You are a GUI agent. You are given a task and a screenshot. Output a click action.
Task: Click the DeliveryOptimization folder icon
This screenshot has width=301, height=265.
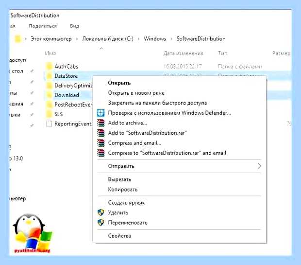pos(49,86)
